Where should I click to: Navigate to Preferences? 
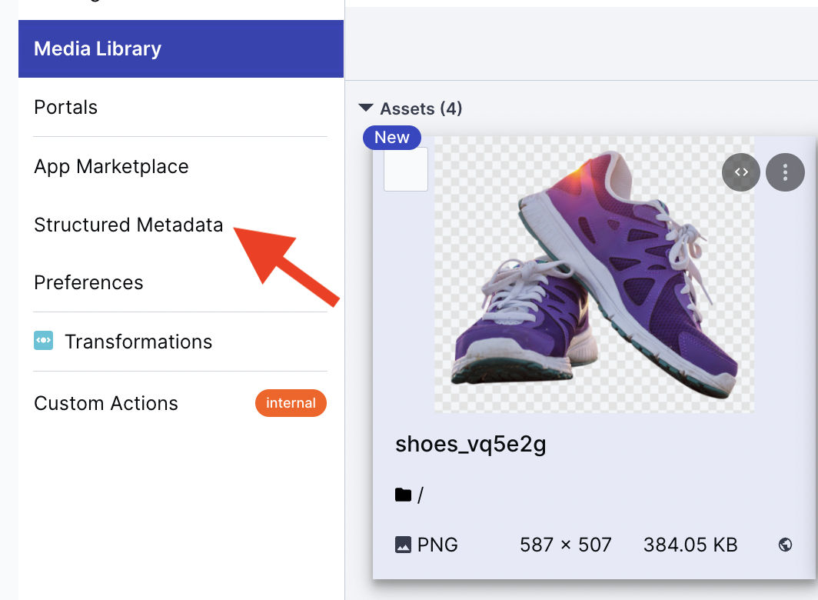tap(88, 282)
